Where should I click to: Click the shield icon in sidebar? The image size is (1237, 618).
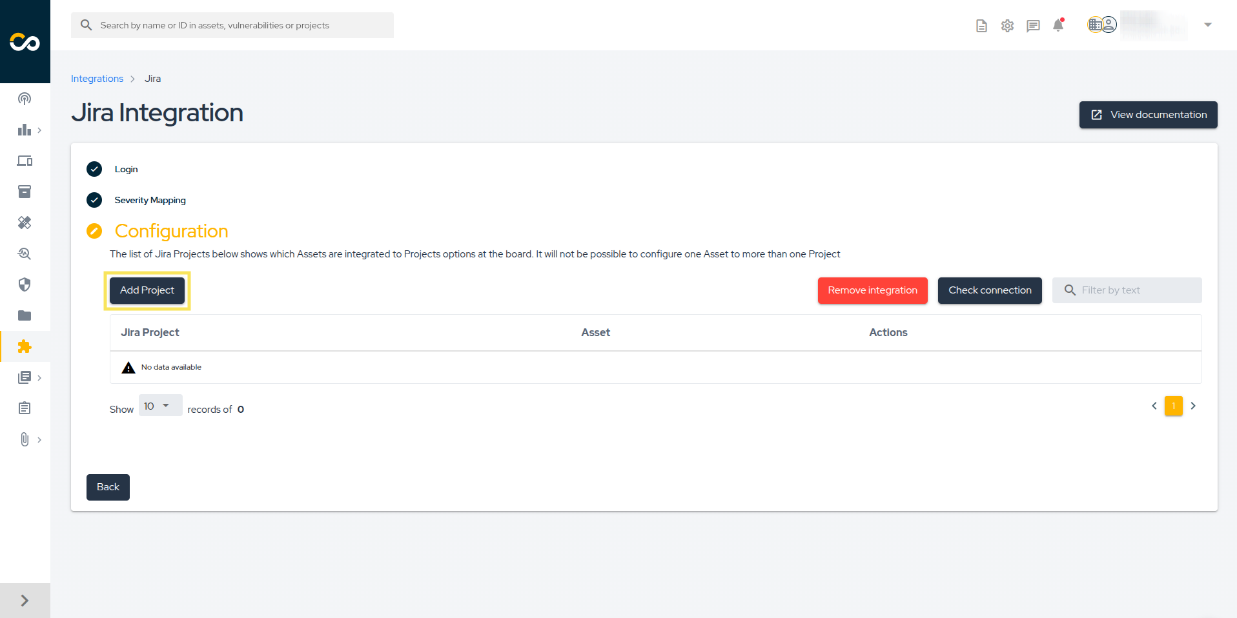point(25,284)
